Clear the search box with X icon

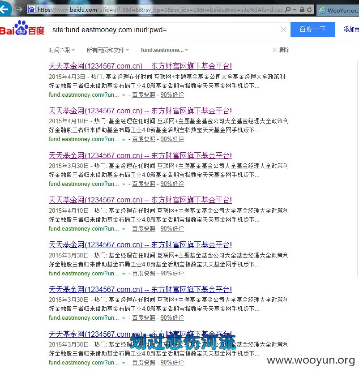(x=283, y=30)
